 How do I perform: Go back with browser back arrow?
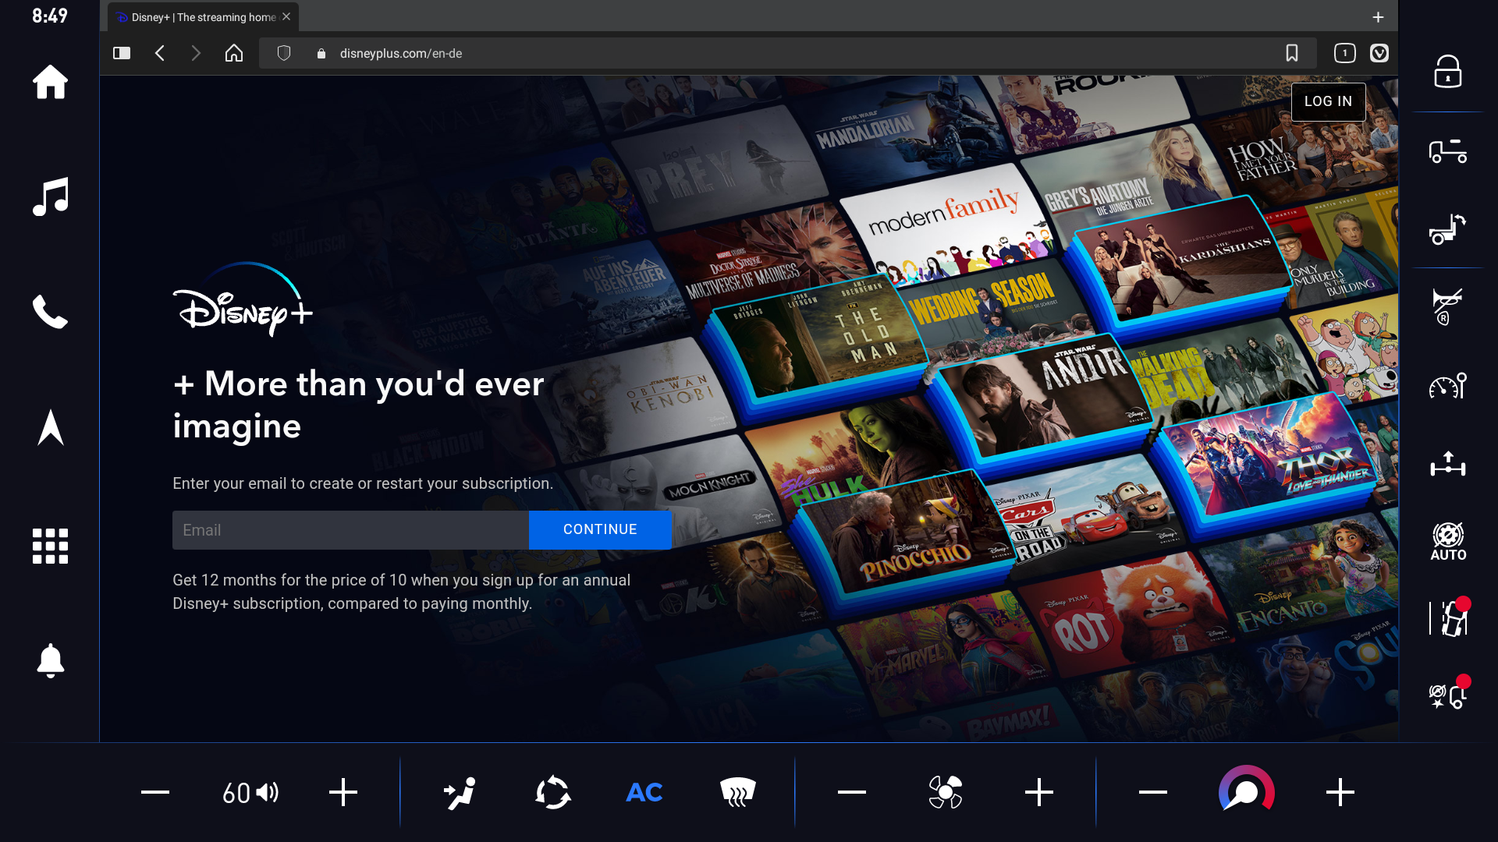[160, 53]
